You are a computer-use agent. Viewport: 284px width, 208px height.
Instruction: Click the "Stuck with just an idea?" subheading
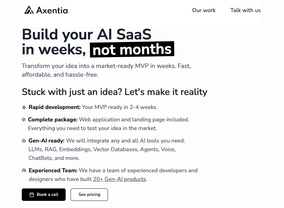tap(114, 92)
